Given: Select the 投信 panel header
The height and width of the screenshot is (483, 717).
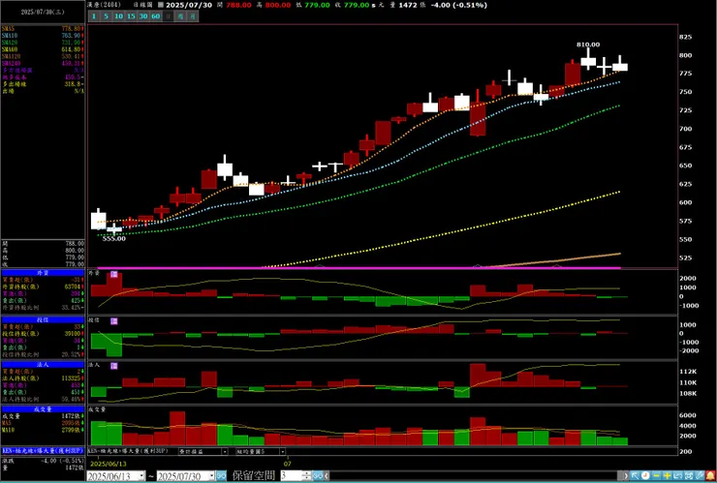Looking at the screenshot, I should pyautogui.click(x=43, y=319).
